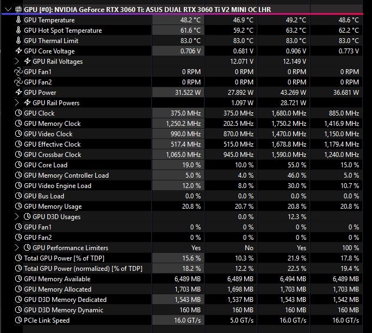Click the GPU chip icon in the header
372x333 pixels.
17,9
